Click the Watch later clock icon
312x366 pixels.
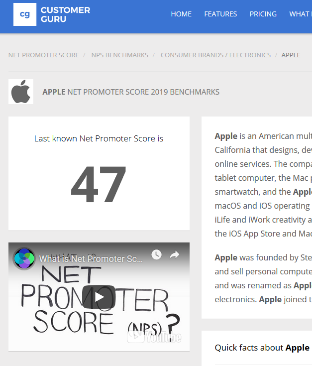(156, 254)
